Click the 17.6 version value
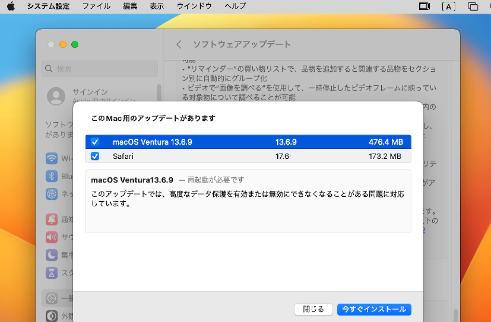Image resolution: width=491 pixels, height=322 pixels. coord(282,156)
